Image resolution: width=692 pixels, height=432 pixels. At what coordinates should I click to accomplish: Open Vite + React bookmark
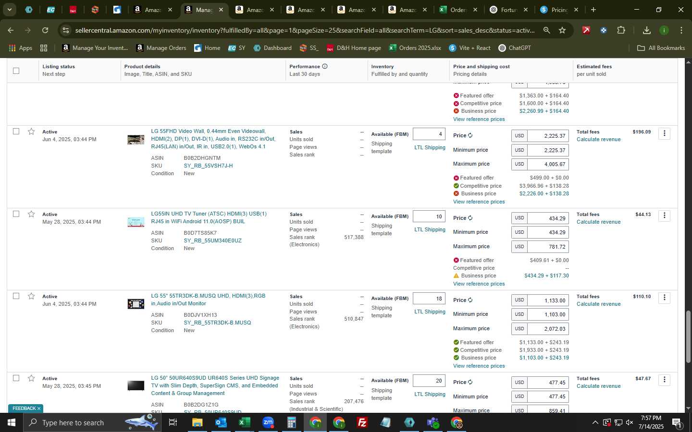[470, 48]
